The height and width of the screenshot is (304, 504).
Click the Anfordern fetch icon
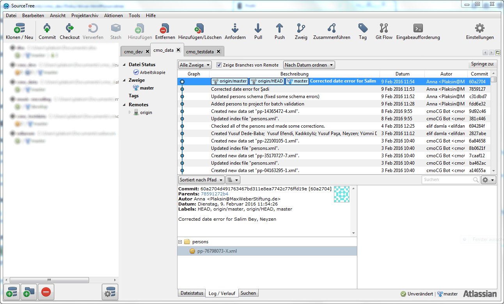point(235,28)
